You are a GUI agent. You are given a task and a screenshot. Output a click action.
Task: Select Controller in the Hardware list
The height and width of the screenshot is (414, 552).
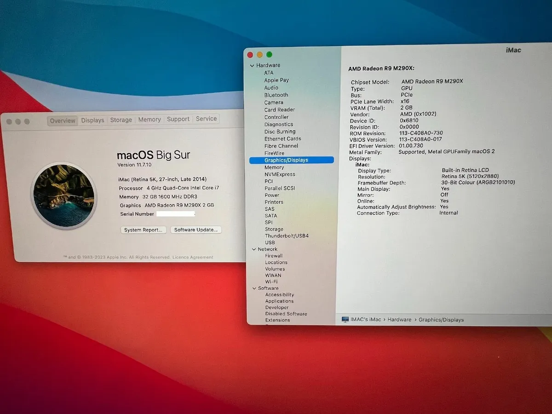click(x=276, y=117)
